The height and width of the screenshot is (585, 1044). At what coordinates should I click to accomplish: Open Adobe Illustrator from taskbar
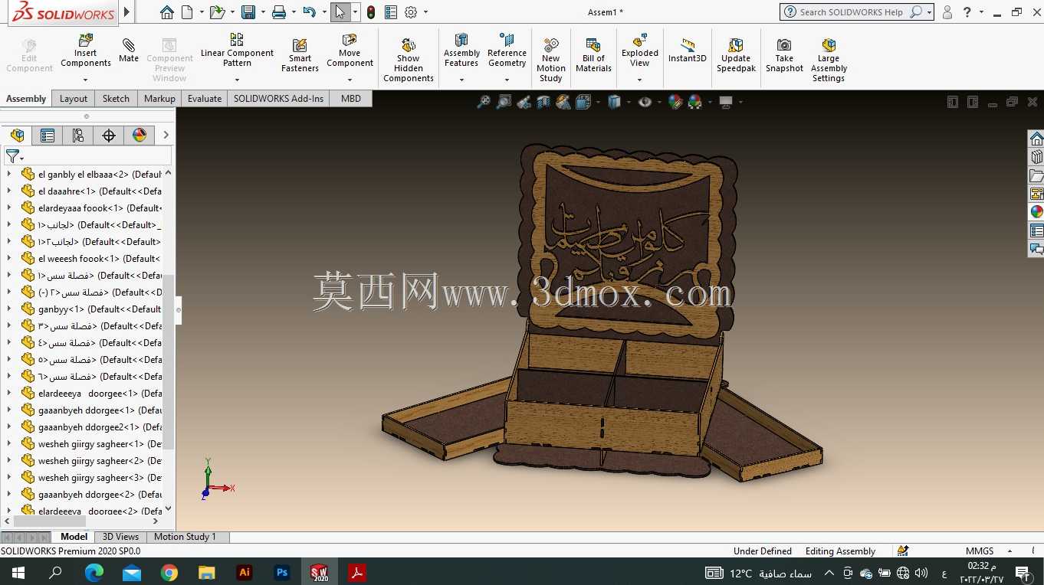(245, 572)
